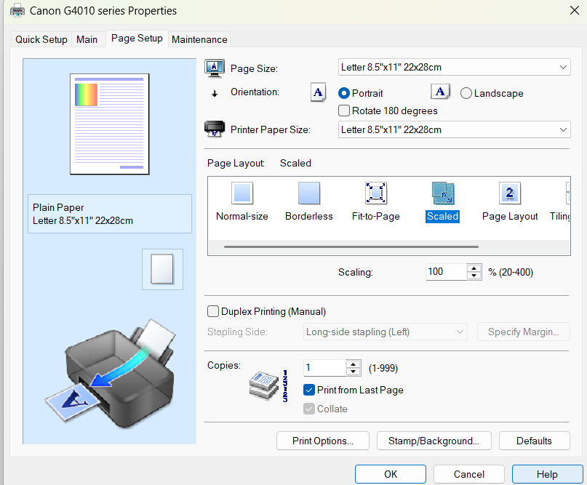The width and height of the screenshot is (587, 485).
Task: Open Help with the Help button
Action: point(547,474)
